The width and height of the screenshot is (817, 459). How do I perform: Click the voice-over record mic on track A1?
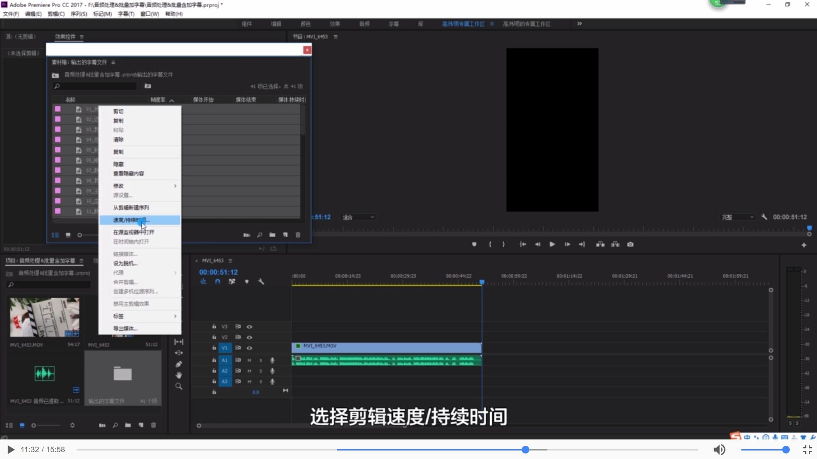272,360
